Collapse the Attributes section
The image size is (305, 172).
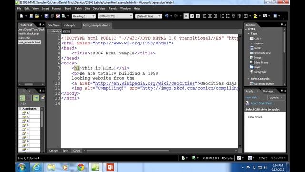click(20, 109)
